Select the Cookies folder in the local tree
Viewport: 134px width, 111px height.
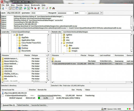coord(25,45)
